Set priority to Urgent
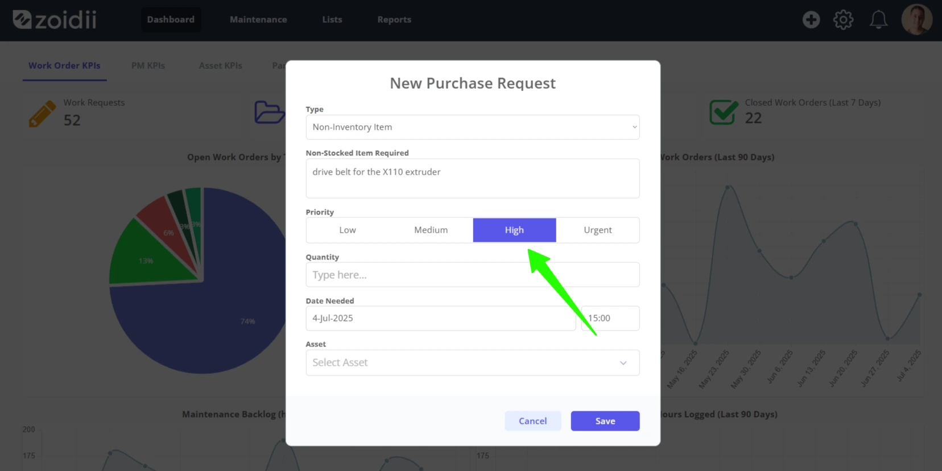942x471 pixels. 597,230
